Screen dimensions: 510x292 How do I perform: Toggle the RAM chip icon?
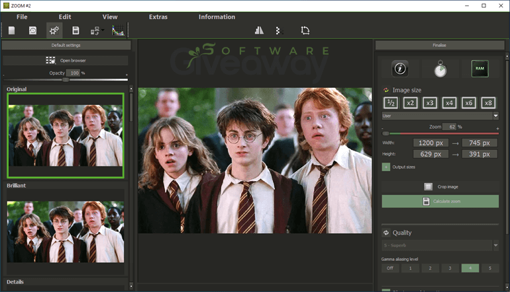(480, 69)
